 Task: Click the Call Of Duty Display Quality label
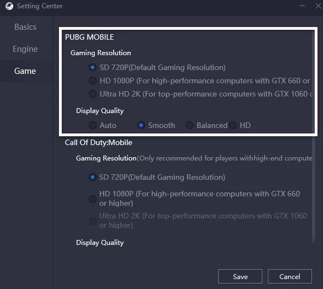click(x=100, y=243)
